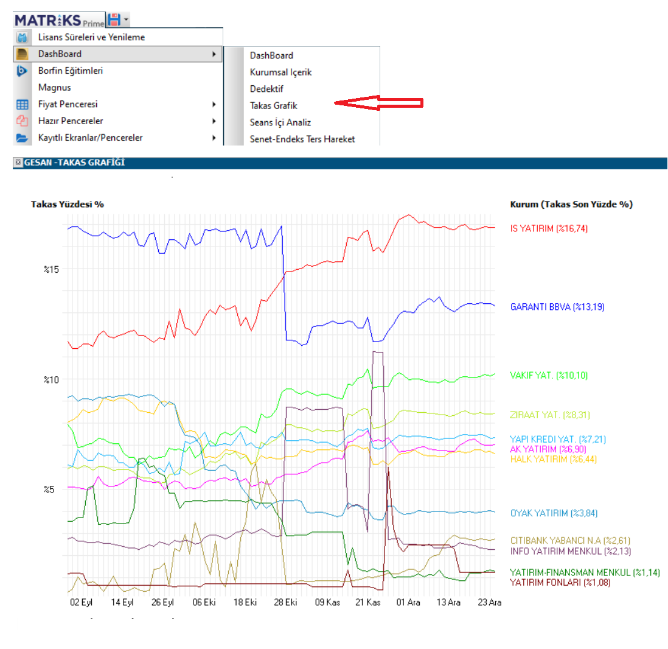Click the 26 Eyl date label
Screen dimensions: 668x649
tap(162, 603)
